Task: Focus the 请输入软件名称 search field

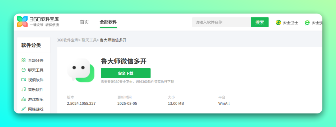Action: tap(222, 22)
